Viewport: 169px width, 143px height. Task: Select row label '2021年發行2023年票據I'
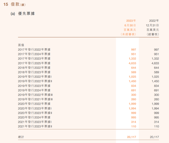click(x=35, y=122)
